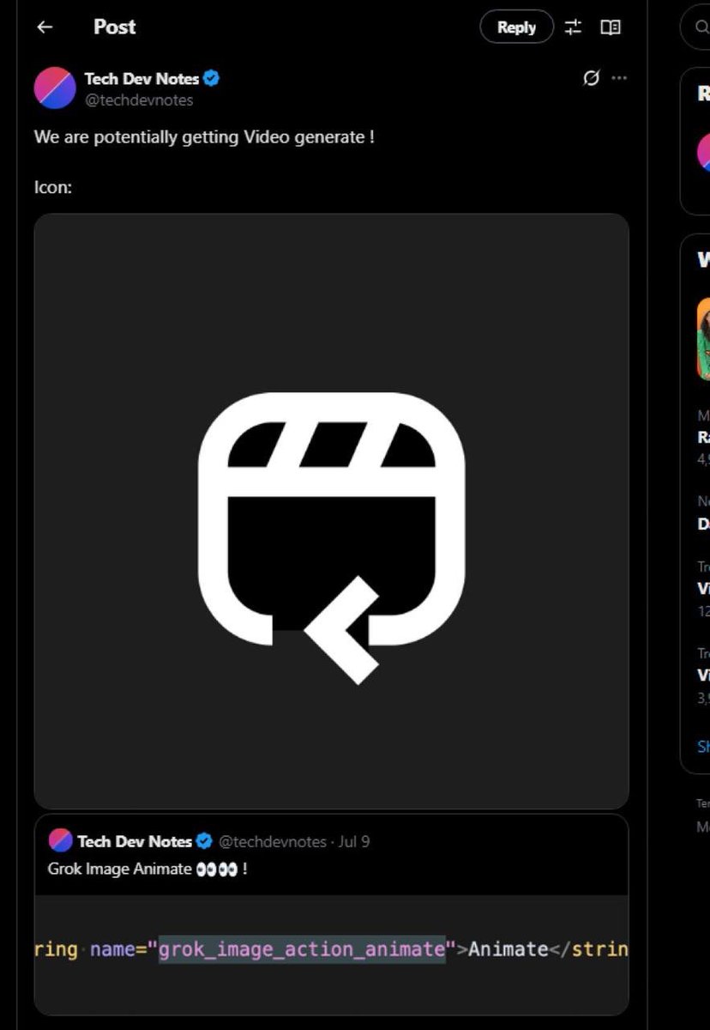Open Tech Dev Notes profile avatar in main post
Viewport: 710px width, 1030px height.
(x=55, y=88)
